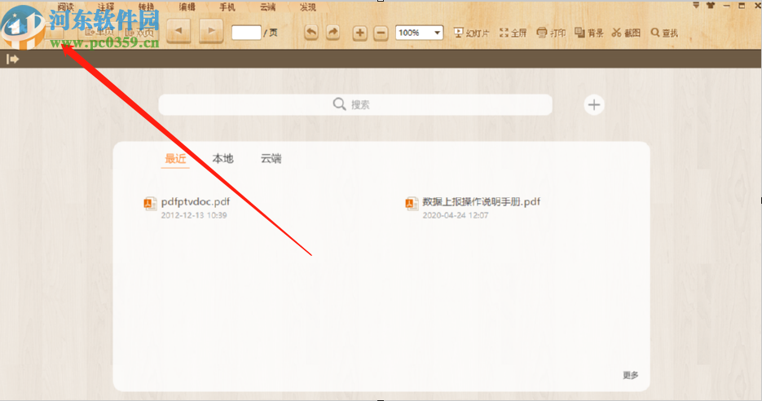Open pdfptvdoc.pdf from recent list

196,201
